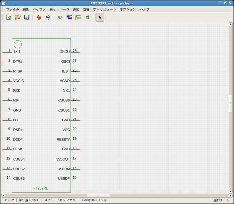Select the DSR# pin label

coord(18,130)
